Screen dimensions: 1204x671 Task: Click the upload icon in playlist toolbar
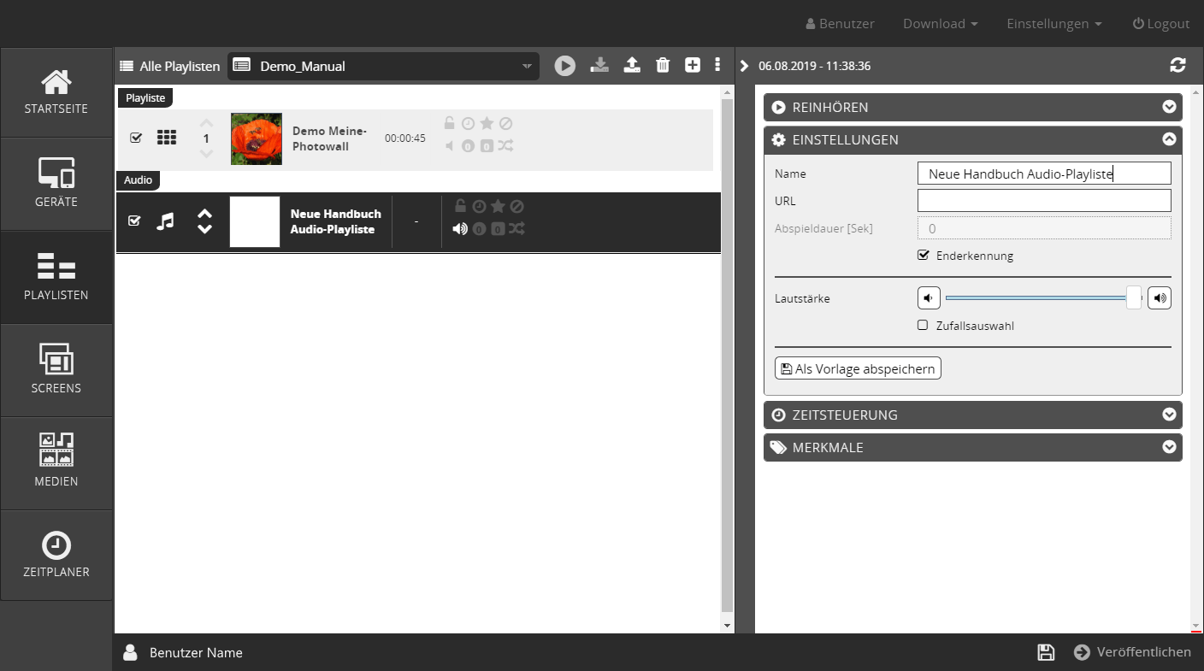pos(632,66)
